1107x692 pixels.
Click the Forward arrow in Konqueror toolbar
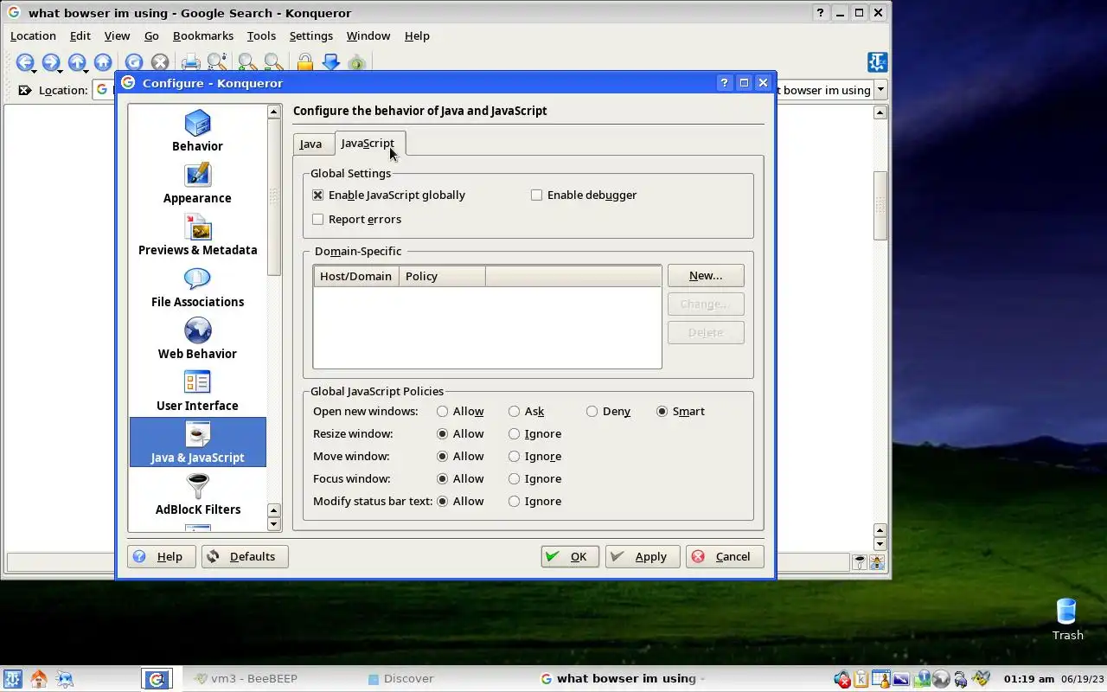(51, 62)
